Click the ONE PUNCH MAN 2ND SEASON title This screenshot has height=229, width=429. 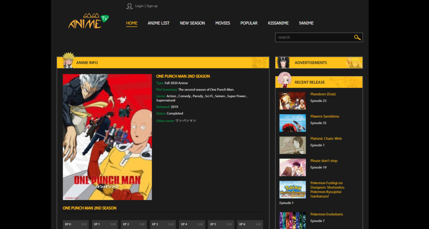coord(183,76)
